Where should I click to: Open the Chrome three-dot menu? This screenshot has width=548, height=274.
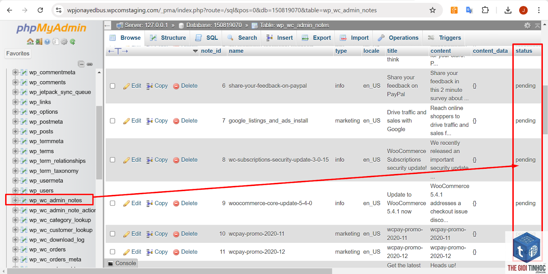[x=539, y=10]
